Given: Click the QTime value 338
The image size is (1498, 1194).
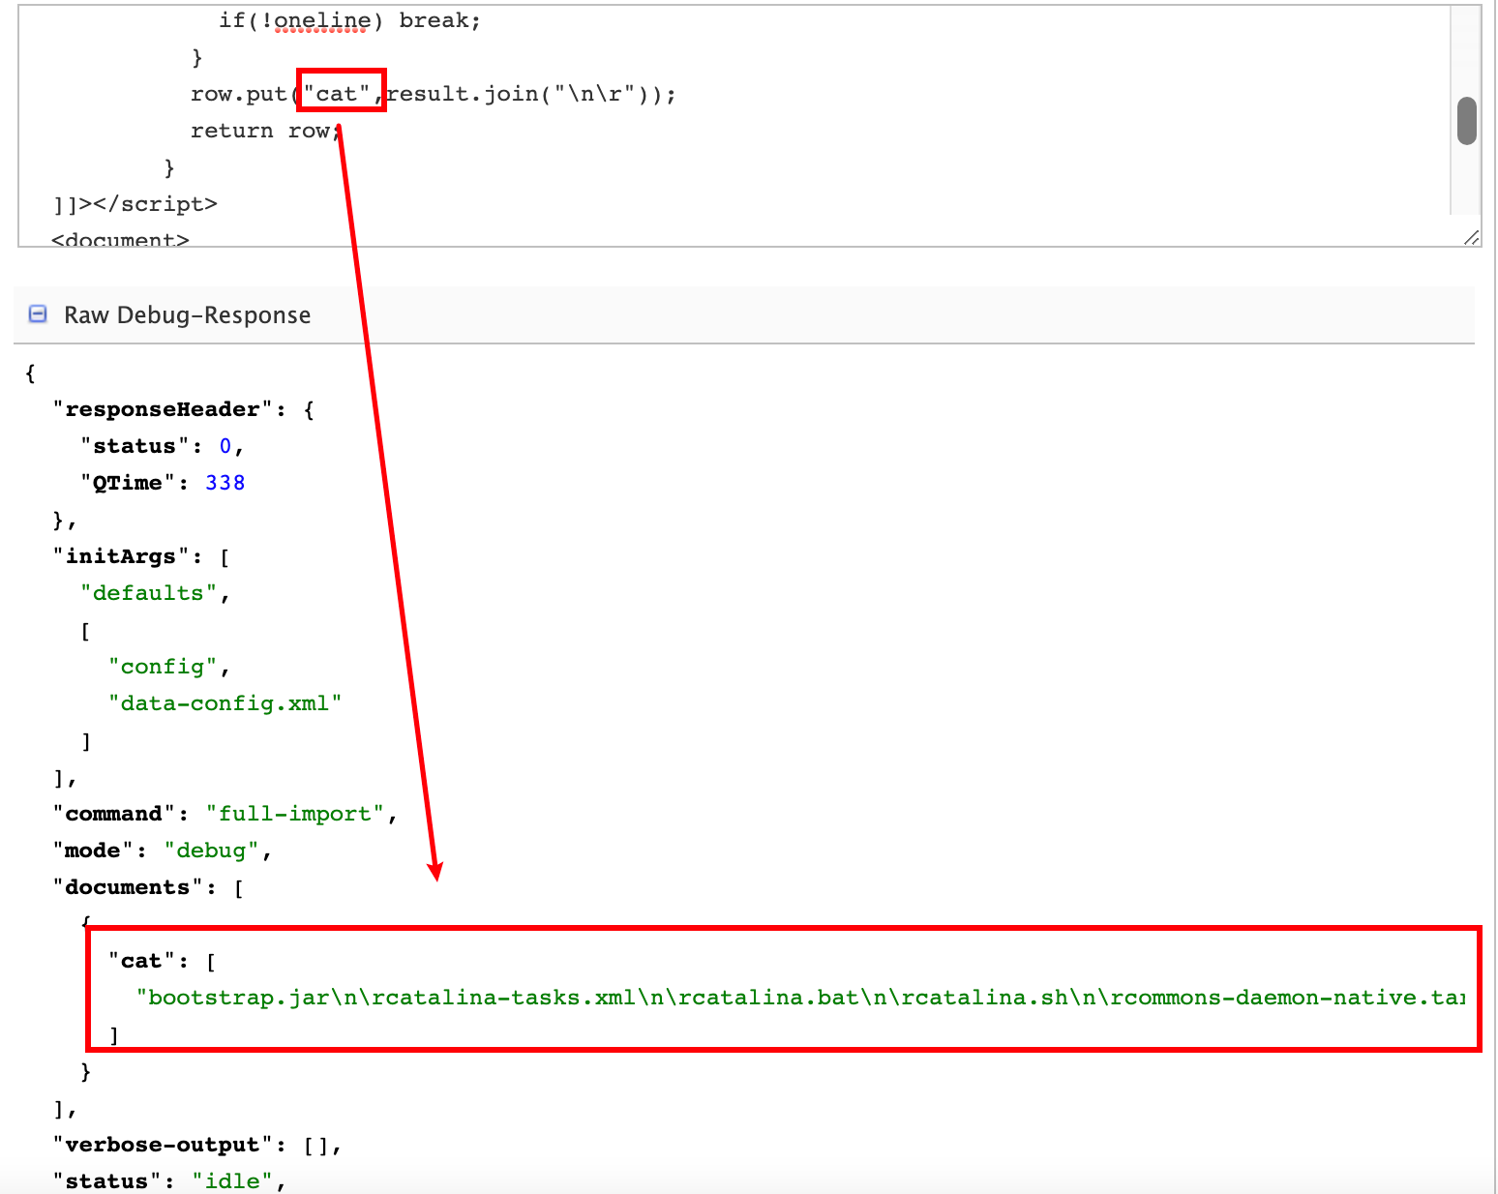Looking at the screenshot, I should [225, 483].
